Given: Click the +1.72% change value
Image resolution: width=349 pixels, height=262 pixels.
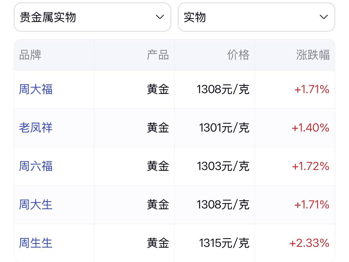Looking at the screenshot, I should pyautogui.click(x=311, y=166).
